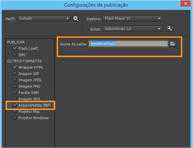Check the Imagem JPEG option
The image size is (193, 148).
[x=15, y=80]
